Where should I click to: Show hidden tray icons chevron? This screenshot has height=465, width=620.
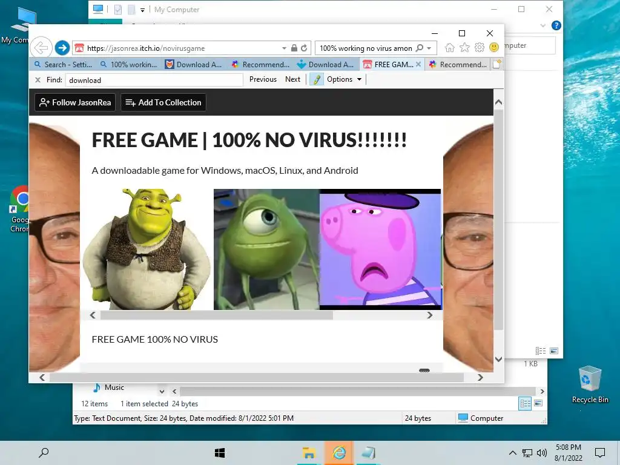pos(512,453)
